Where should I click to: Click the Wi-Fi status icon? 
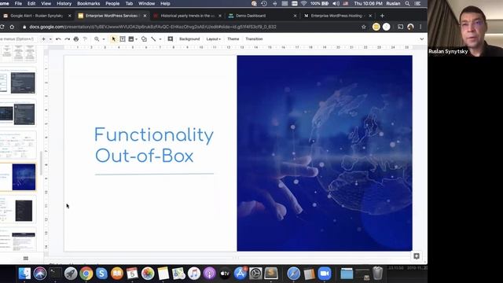[x=303, y=3]
